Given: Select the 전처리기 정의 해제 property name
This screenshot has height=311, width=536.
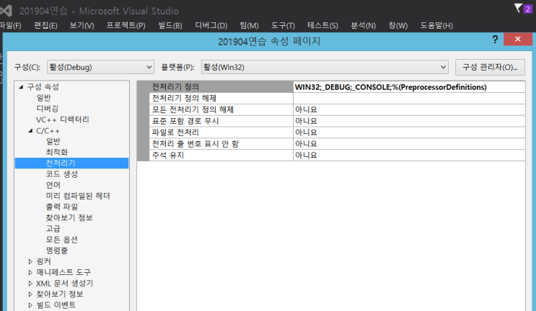Looking at the screenshot, I should pyautogui.click(x=184, y=98).
